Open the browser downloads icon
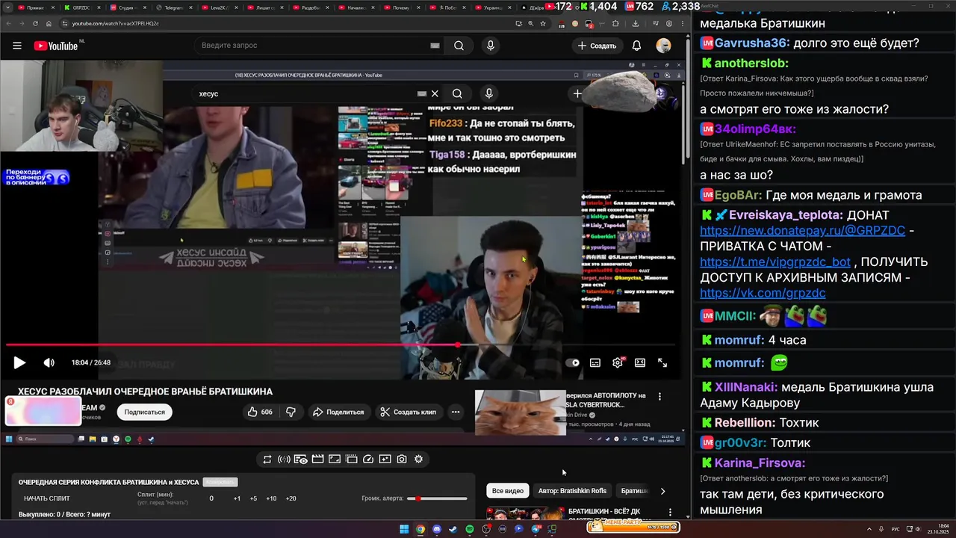 (x=636, y=23)
